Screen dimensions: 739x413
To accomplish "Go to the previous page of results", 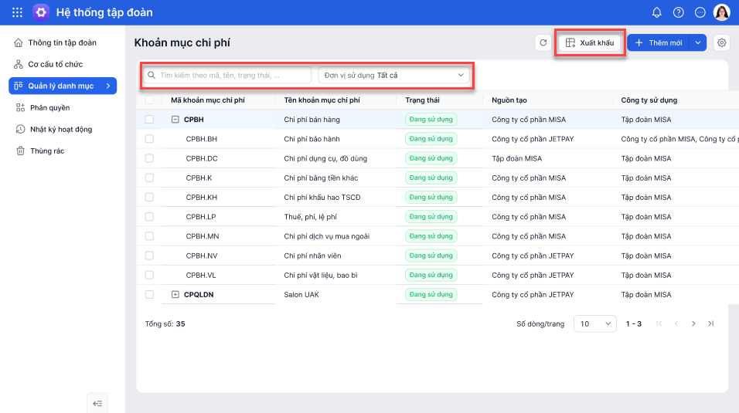I will (676, 323).
